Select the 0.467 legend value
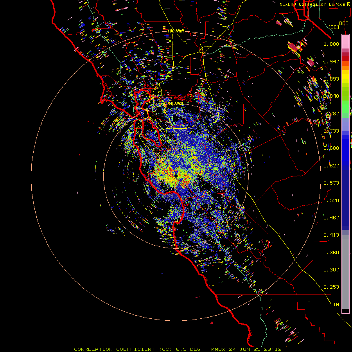The image size is (352, 352). (x=331, y=217)
